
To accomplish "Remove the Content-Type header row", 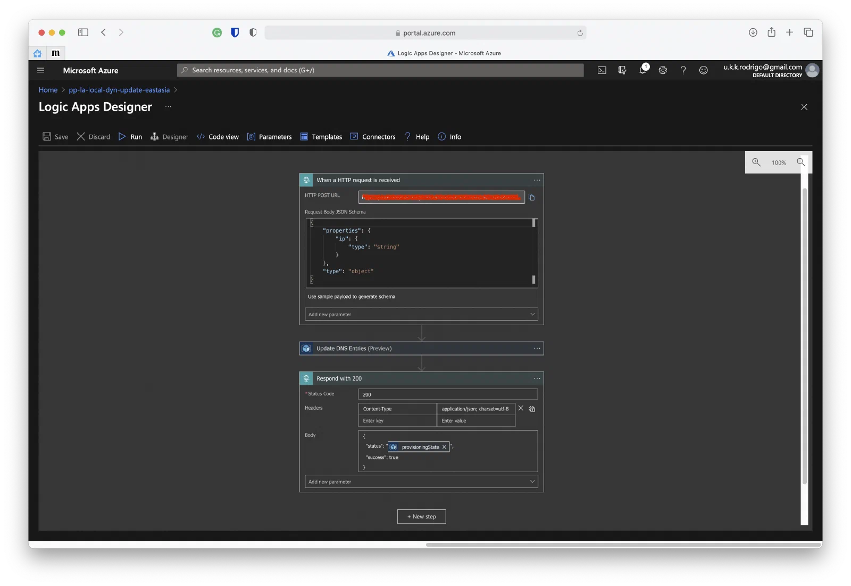I will pos(521,408).
